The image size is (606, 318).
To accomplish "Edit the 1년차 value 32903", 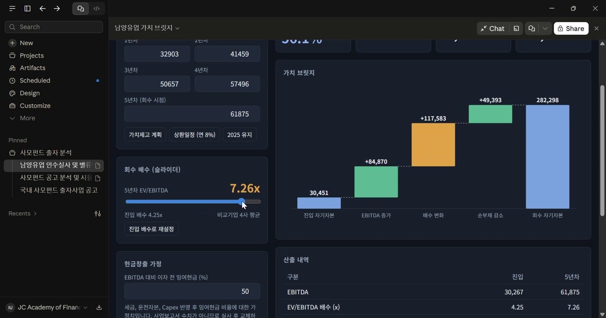I will pyautogui.click(x=157, y=54).
